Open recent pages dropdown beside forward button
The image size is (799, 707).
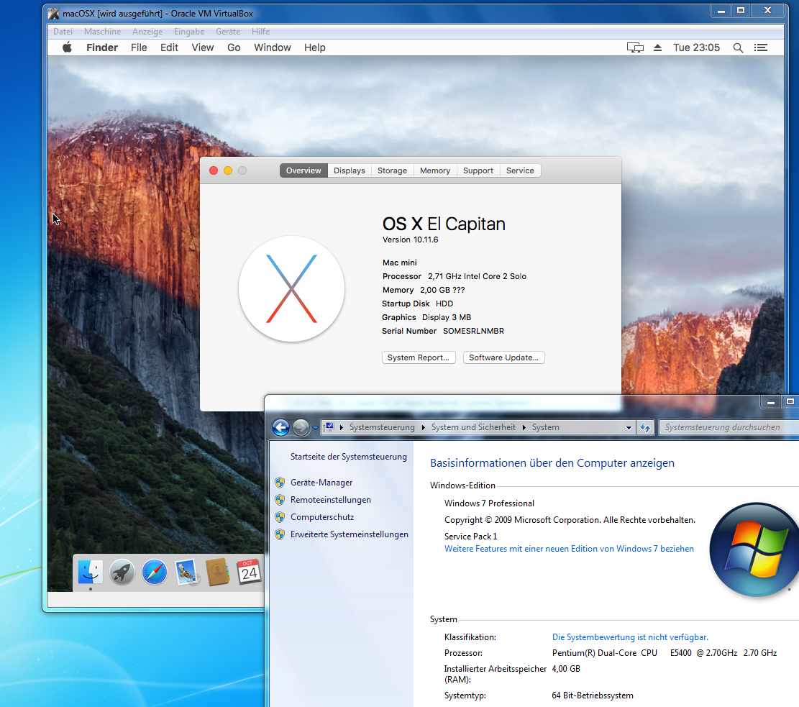pyautogui.click(x=315, y=428)
